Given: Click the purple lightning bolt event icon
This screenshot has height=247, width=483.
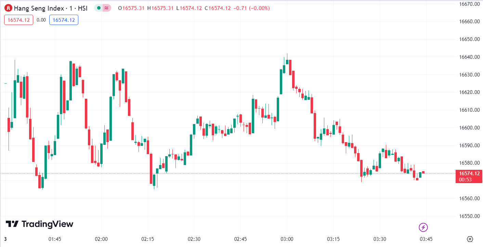Looking at the screenshot, I should [423, 227].
